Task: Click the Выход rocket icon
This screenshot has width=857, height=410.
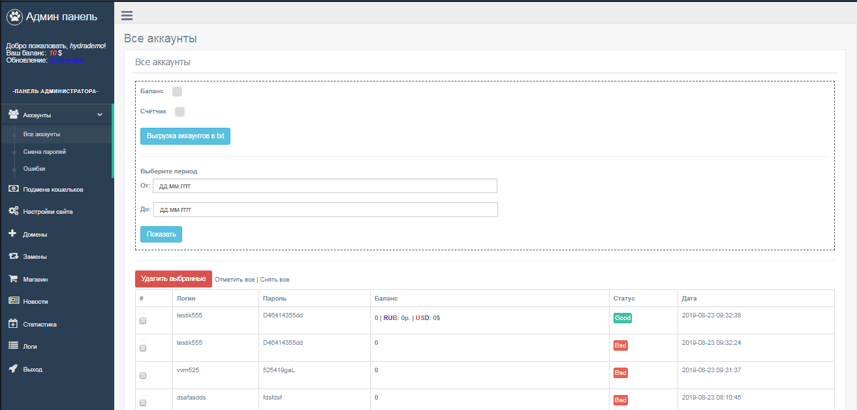Action: pyautogui.click(x=13, y=369)
